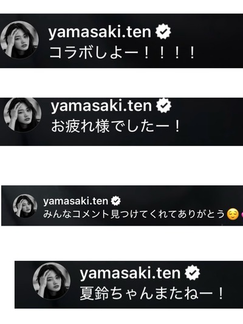Select the コラボしよー！！！！ comment text
The height and width of the screenshot is (324, 243).
tap(122, 53)
